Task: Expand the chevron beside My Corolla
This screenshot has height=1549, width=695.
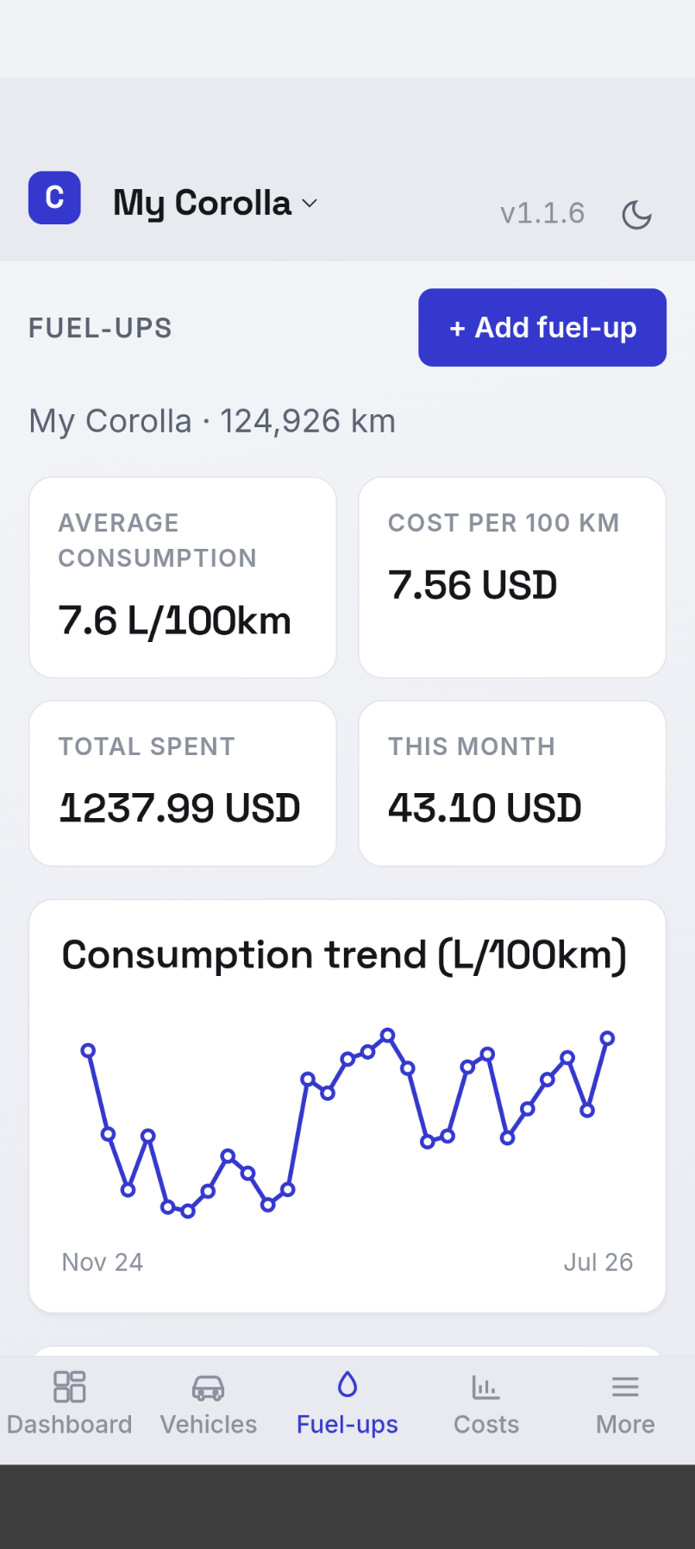Action: pyautogui.click(x=310, y=204)
